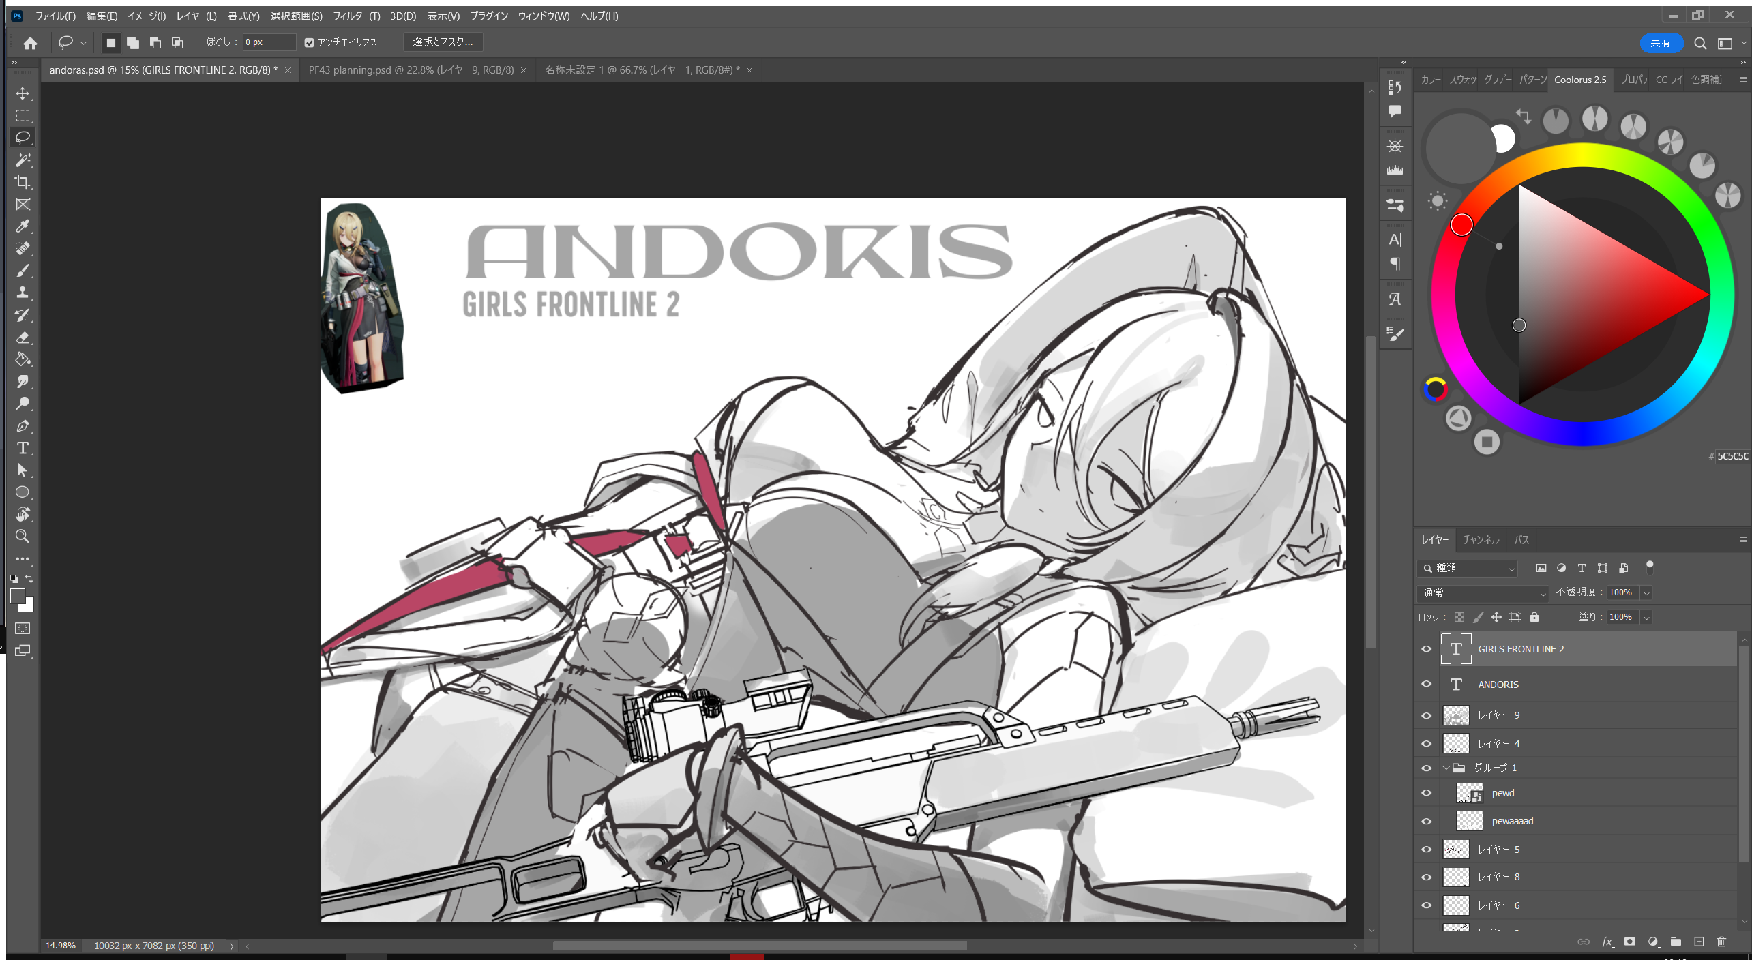
Task: Select the Smudge tool
Action: [x=23, y=382]
